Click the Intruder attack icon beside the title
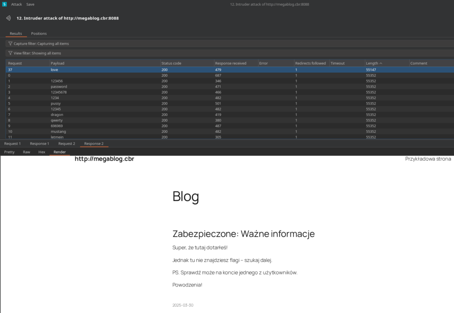Screen dimensions: 454x313 pos(8,18)
